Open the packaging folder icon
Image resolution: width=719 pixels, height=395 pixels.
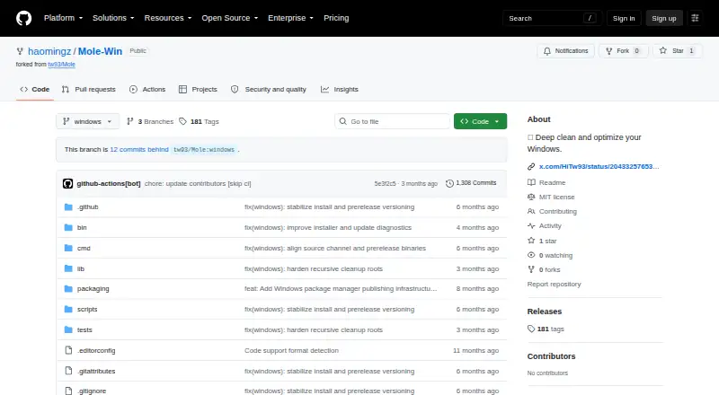tap(68, 289)
